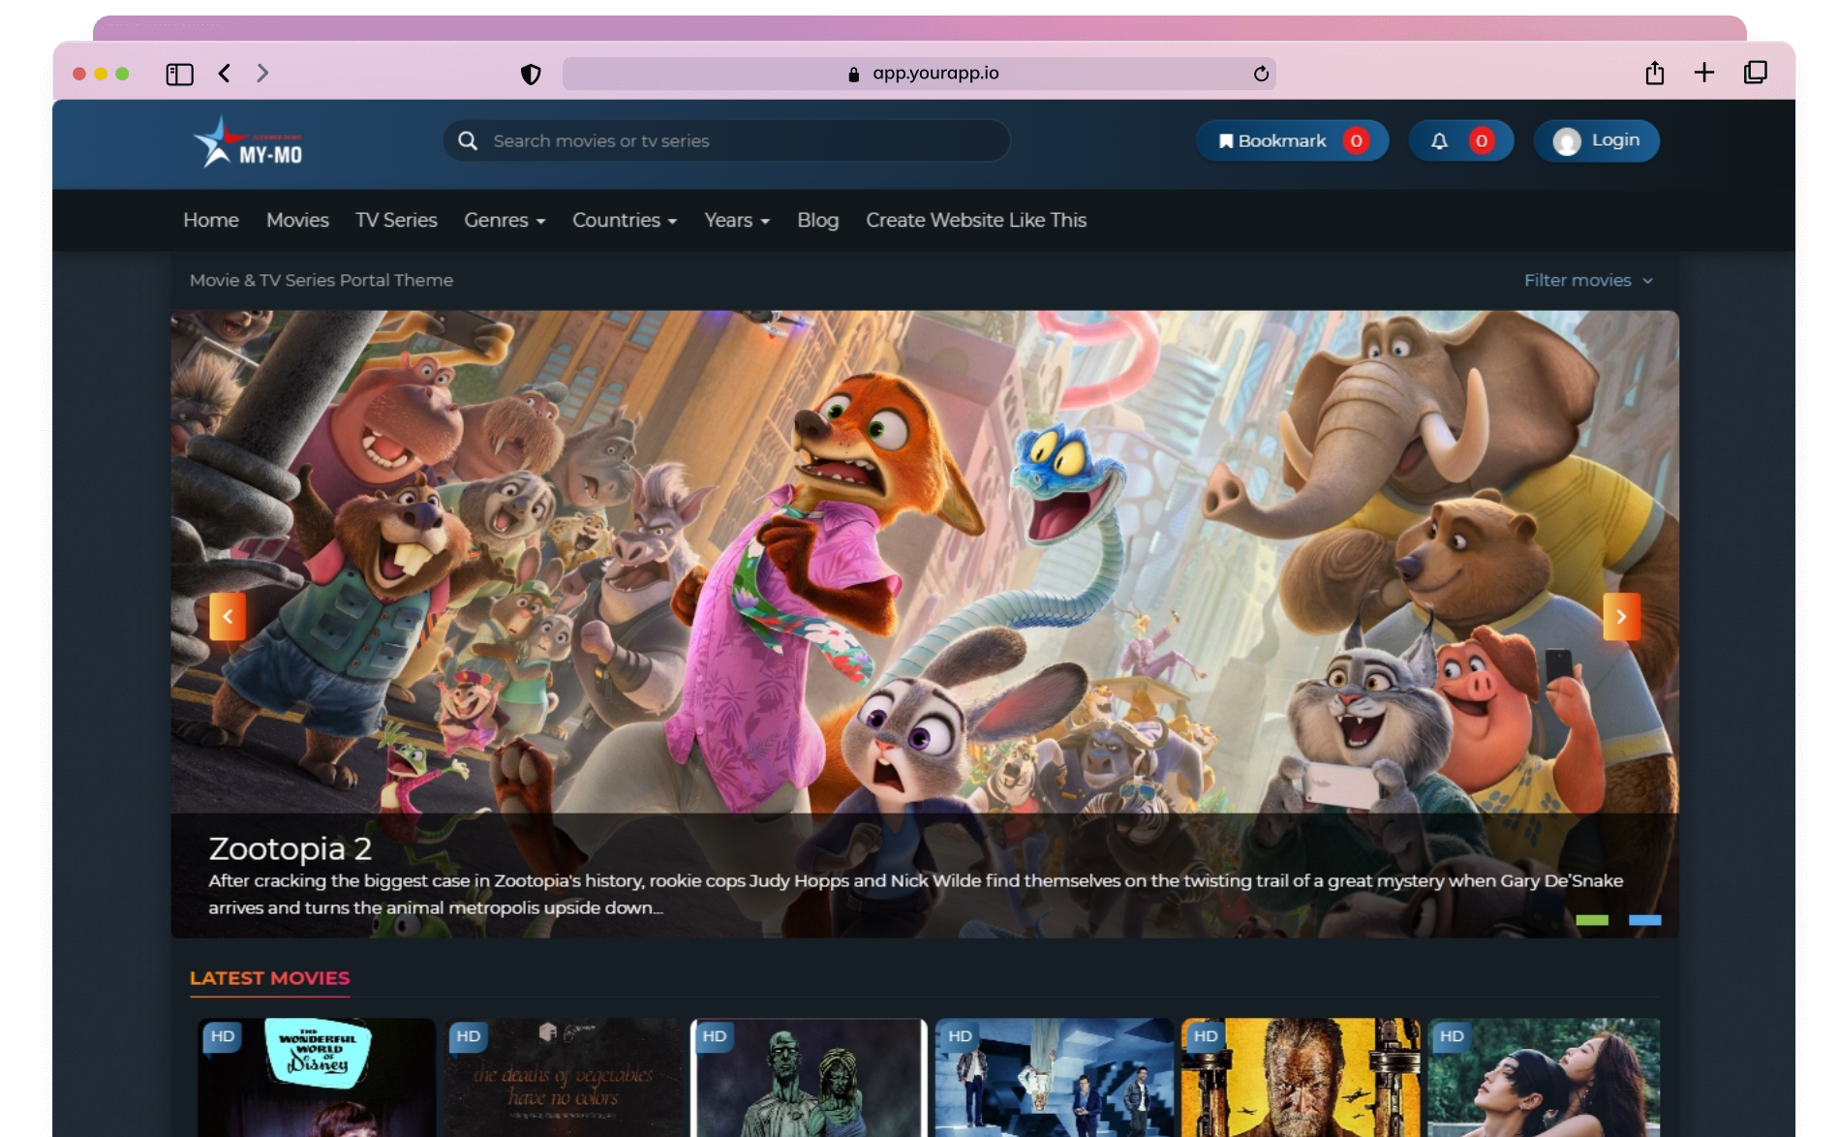Click the Movie & TV Series Portal Theme text
1838x1137 pixels.
pyautogui.click(x=322, y=280)
